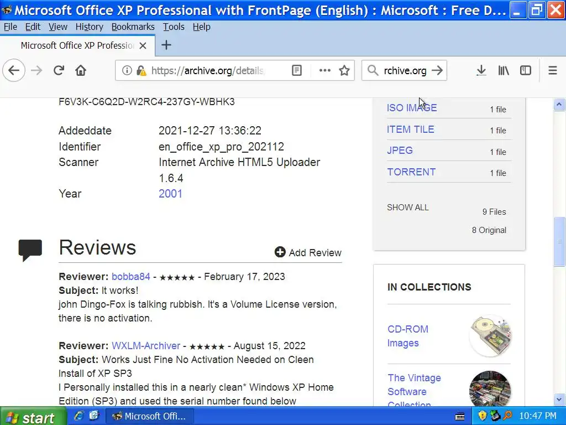Click the Addeddate value 2021-12-27 13:36:22
The width and height of the screenshot is (566, 425).
(209, 131)
